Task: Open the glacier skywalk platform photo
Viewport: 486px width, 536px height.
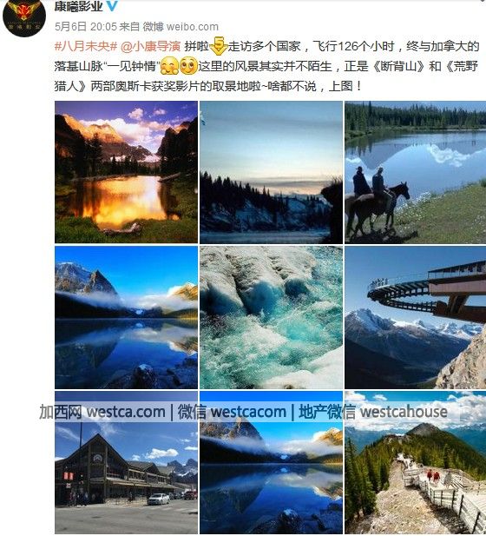Action: coord(416,317)
